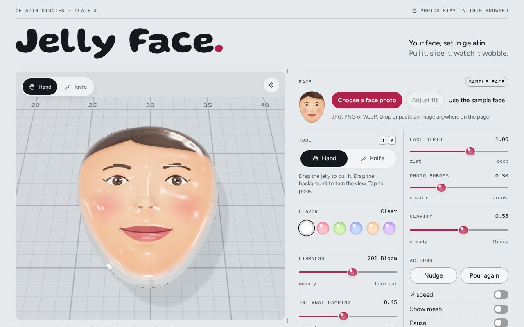Click the Adjust fit button
The height and width of the screenshot is (327, 524).
(425, 100)
